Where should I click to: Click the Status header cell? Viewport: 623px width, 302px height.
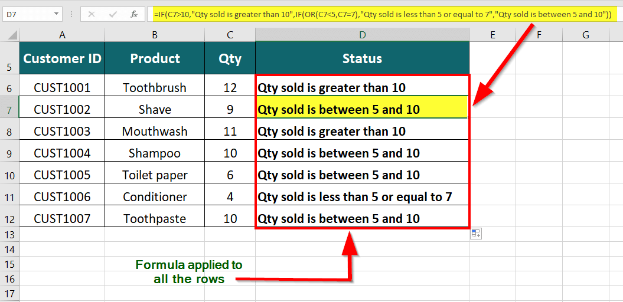click(x=363, y=58)
